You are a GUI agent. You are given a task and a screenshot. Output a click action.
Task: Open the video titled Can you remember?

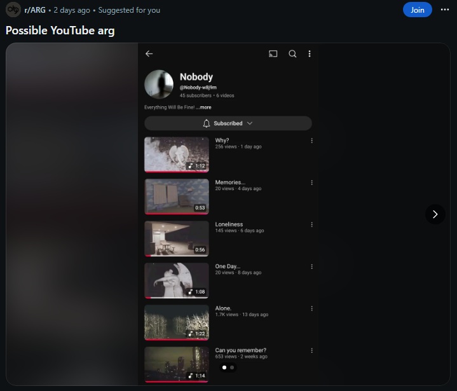[x=241, y=350]
